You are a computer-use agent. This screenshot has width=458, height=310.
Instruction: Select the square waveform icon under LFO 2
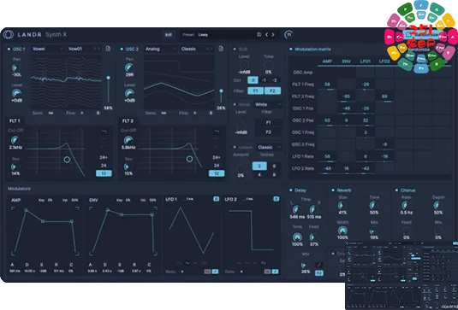(x=264, y=263)
